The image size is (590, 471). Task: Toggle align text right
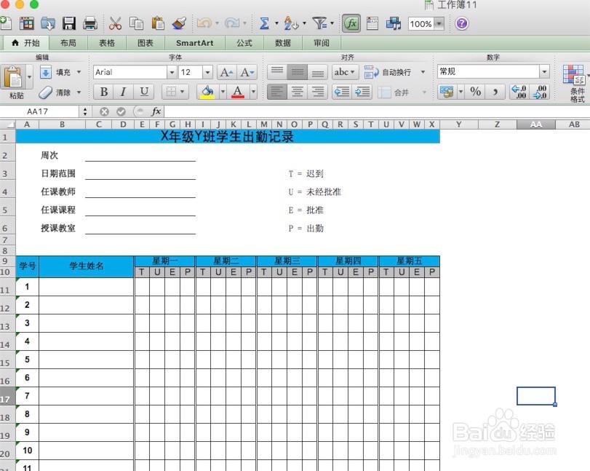click(x=318, y=92)
